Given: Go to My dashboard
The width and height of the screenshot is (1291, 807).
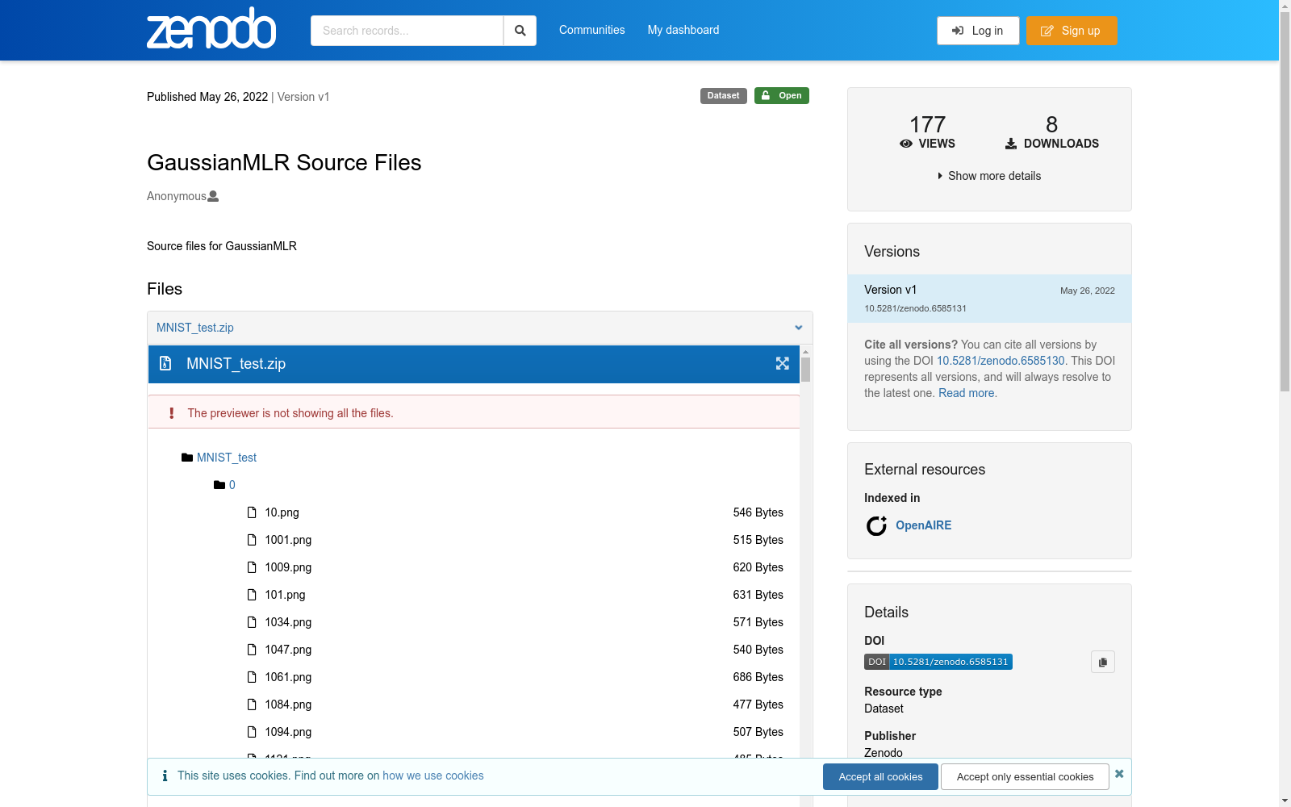Looking at the screenshot, I should click(683, 30).
